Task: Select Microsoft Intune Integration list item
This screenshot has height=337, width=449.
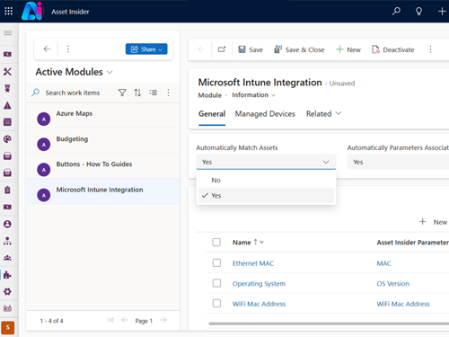Action: click(x=103, y=191)
